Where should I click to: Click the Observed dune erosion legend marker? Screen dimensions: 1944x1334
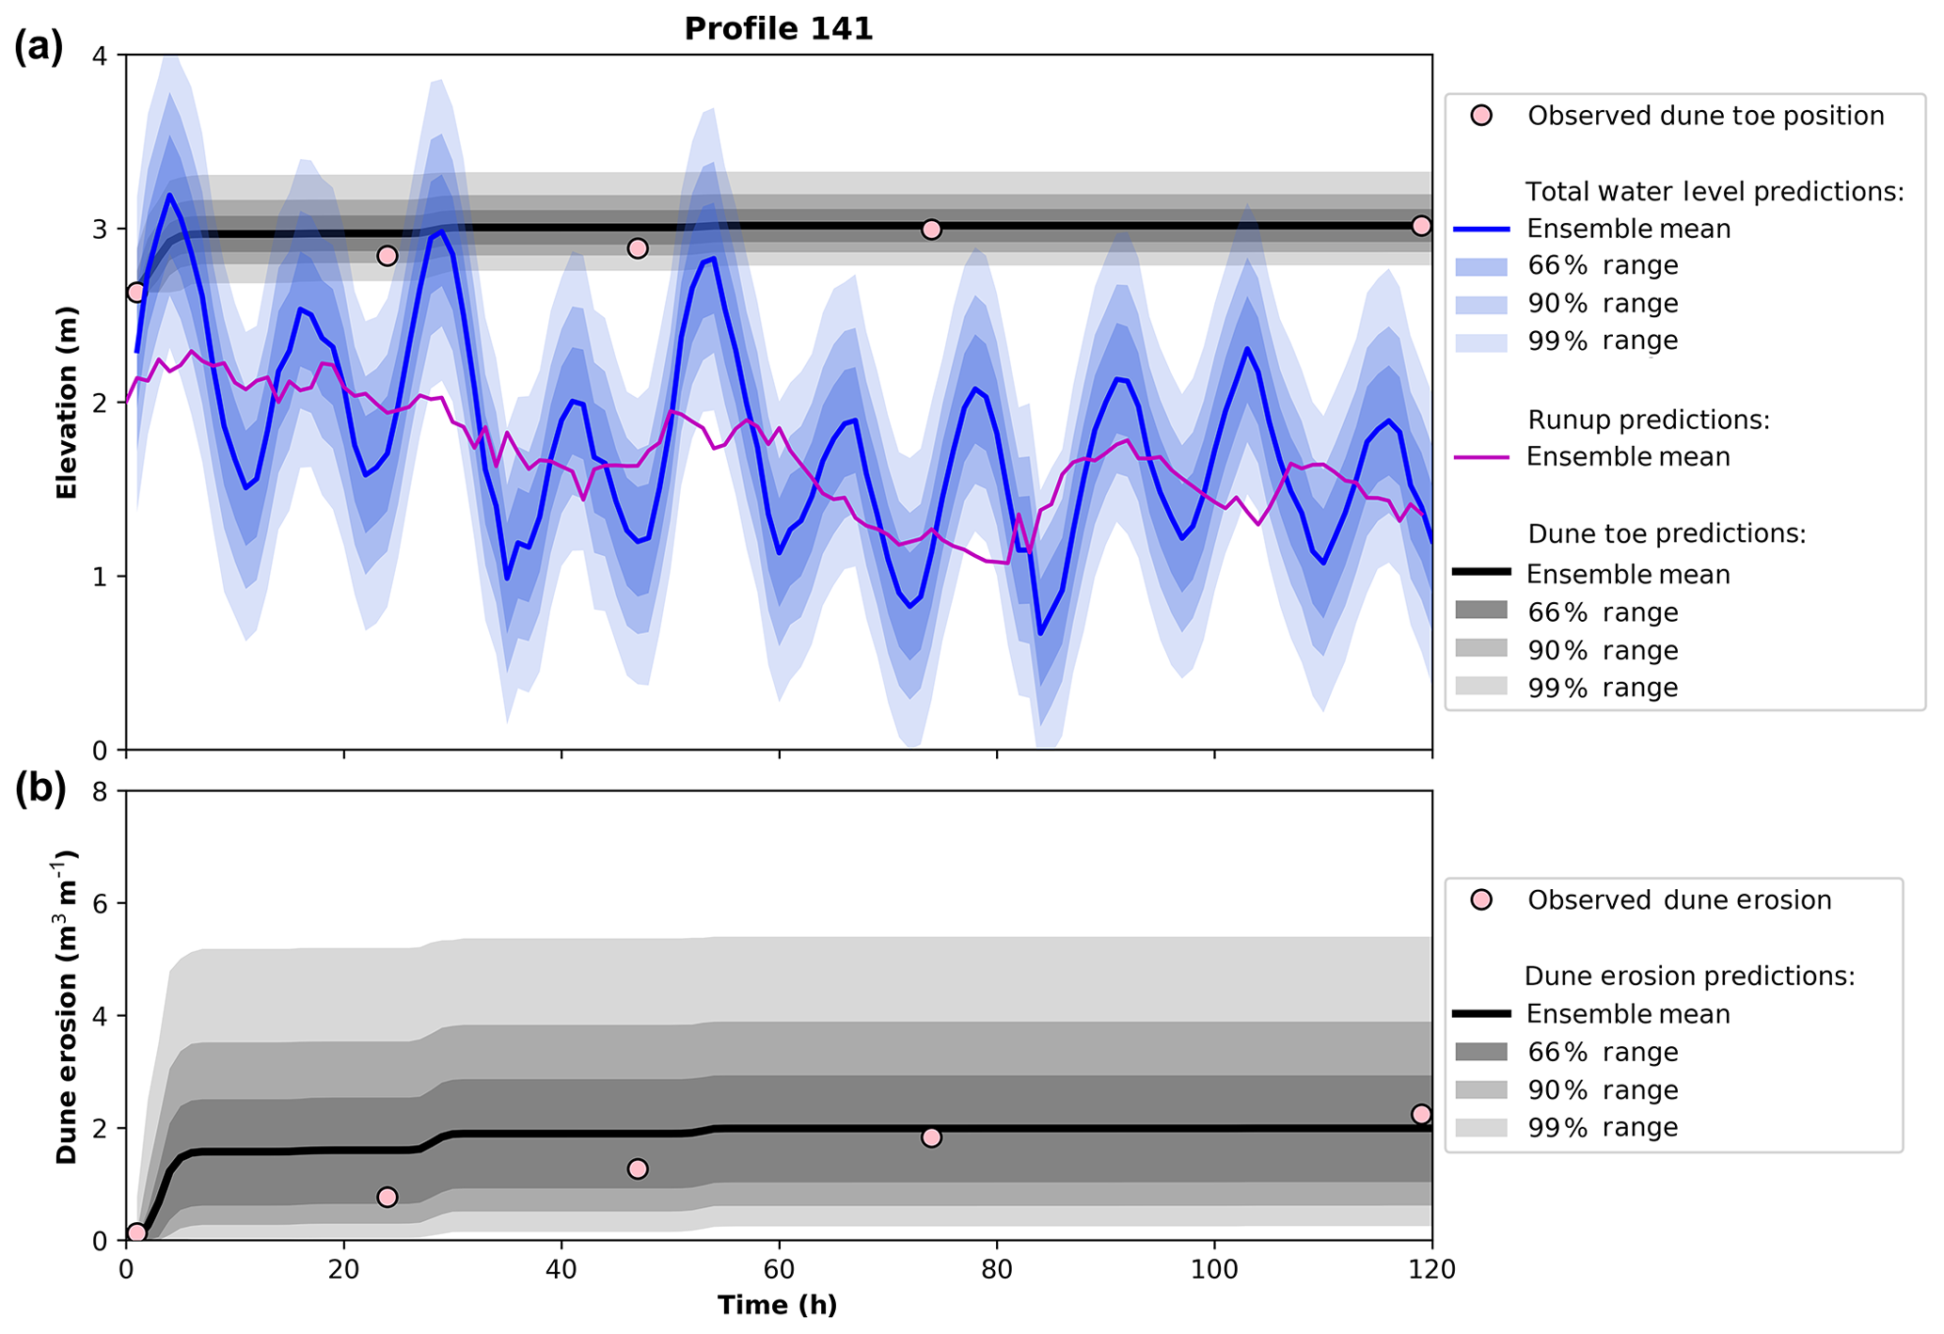(1481, 900)
